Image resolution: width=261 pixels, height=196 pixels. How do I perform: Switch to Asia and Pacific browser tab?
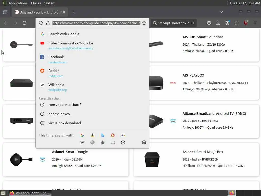pos(40,12)
